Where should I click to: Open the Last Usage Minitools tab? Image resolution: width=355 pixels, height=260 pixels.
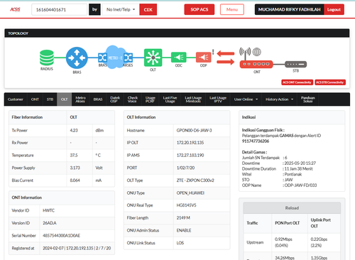point(193,99)
